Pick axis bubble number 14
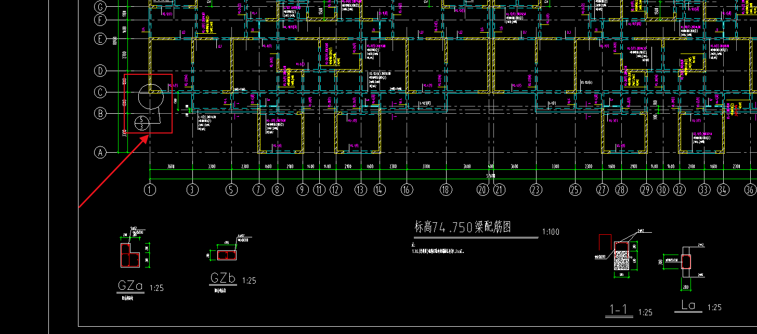The height and width of the screenshot is (334, 757). pyautogui.click(x=380, y=190)
